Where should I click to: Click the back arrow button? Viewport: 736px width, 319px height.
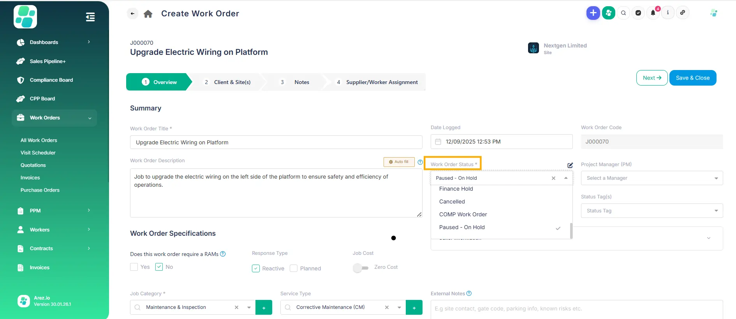[132, 14]
